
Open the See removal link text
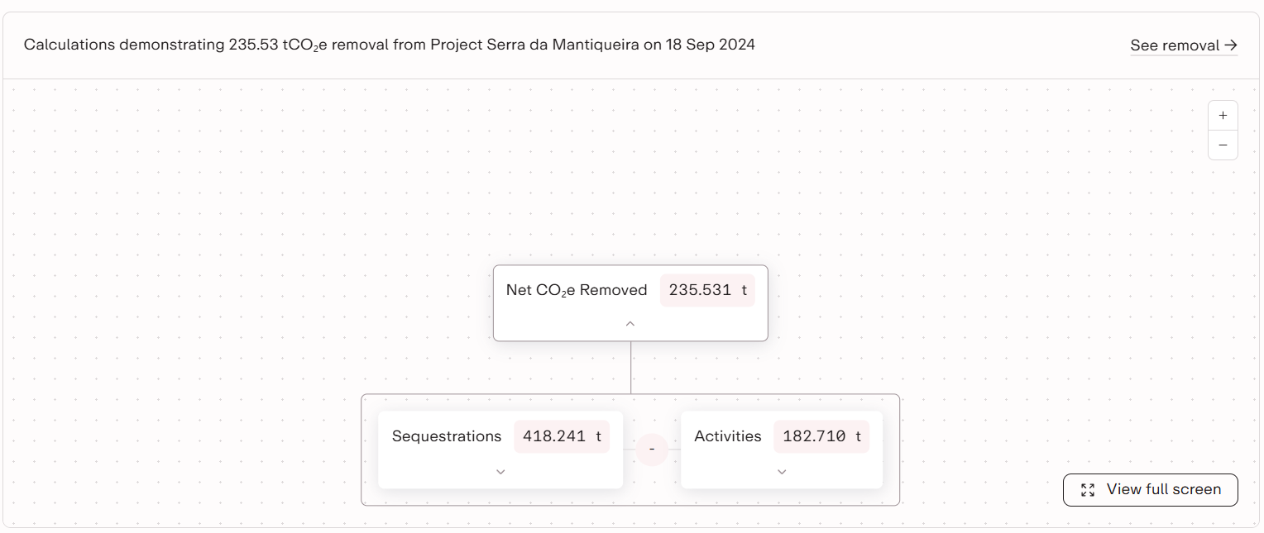(x=1175, y=45)
